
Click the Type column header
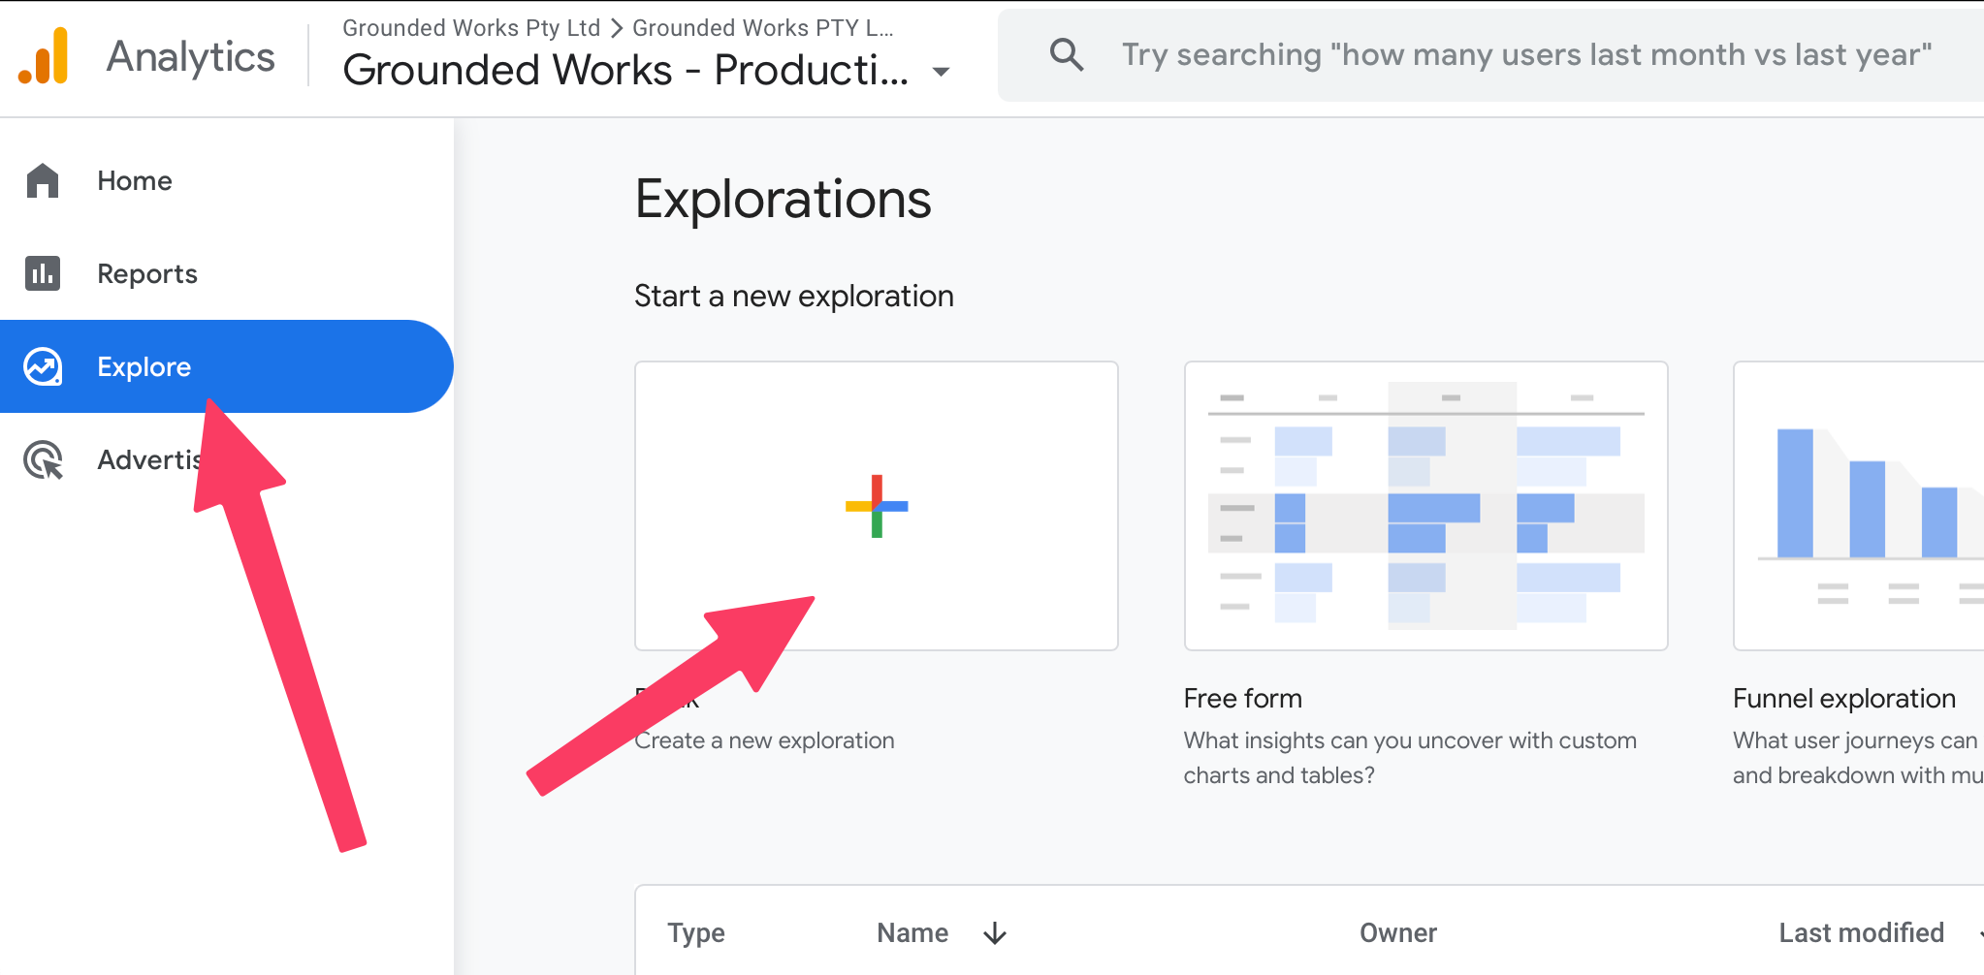pos(696,933)
